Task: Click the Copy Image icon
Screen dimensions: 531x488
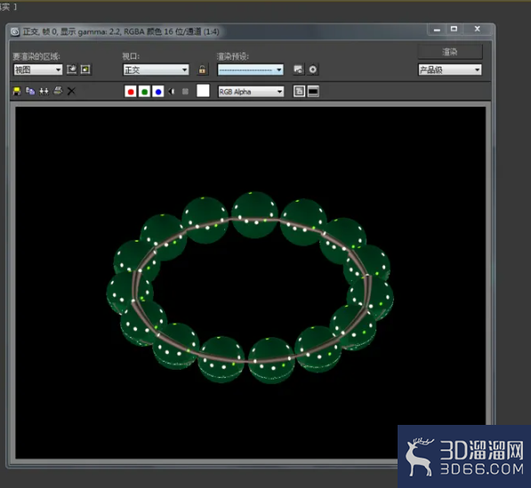Action: click(30, 91)
